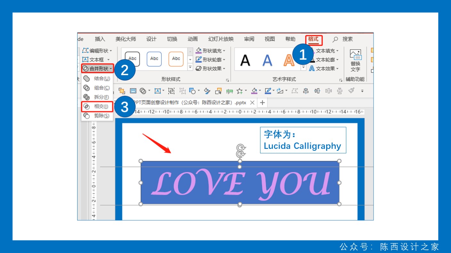Apply the blue A WordArt style
Screen dimensions: 451x253
coord(267,60)
